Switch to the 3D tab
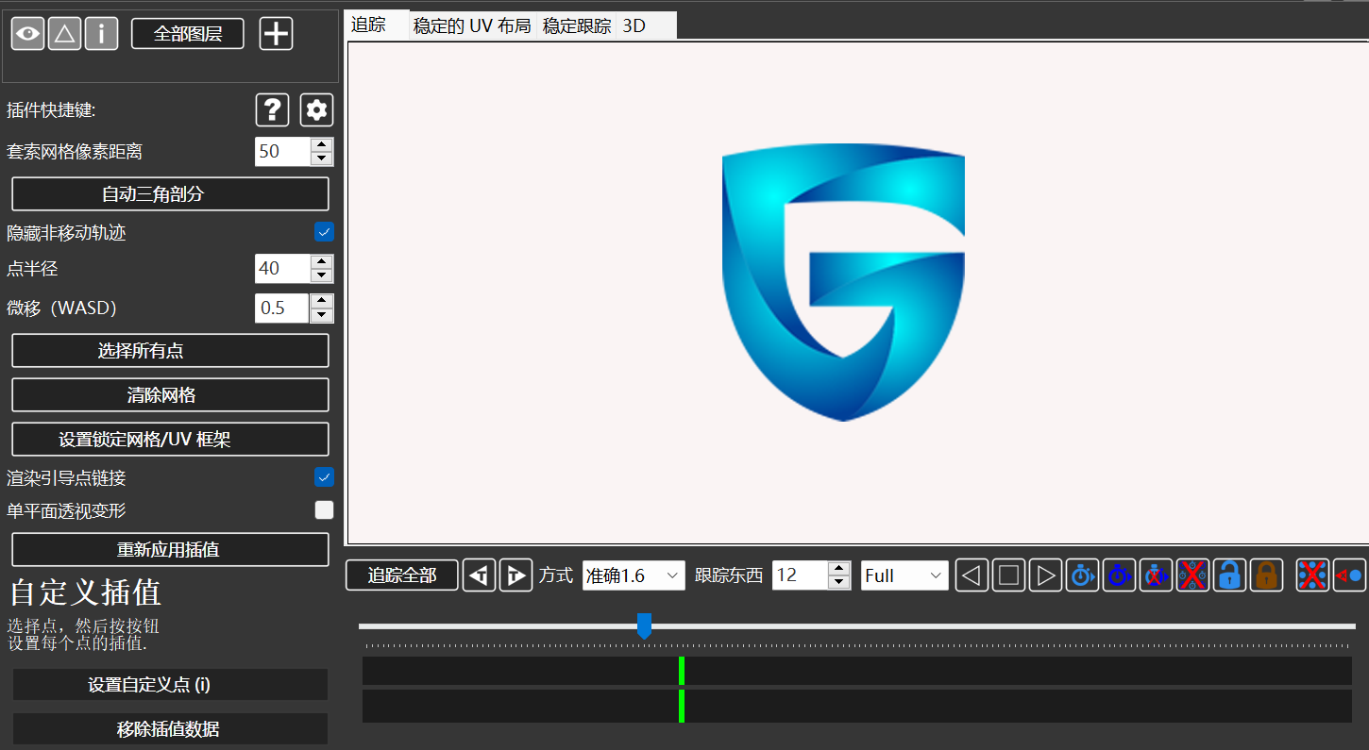This screenshot has width=1369, height=750. point(647,25)
